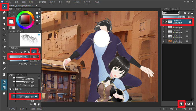196x111 pixels.
Task: Click the white foreground color swatch
Action: [x=11, y=22]
